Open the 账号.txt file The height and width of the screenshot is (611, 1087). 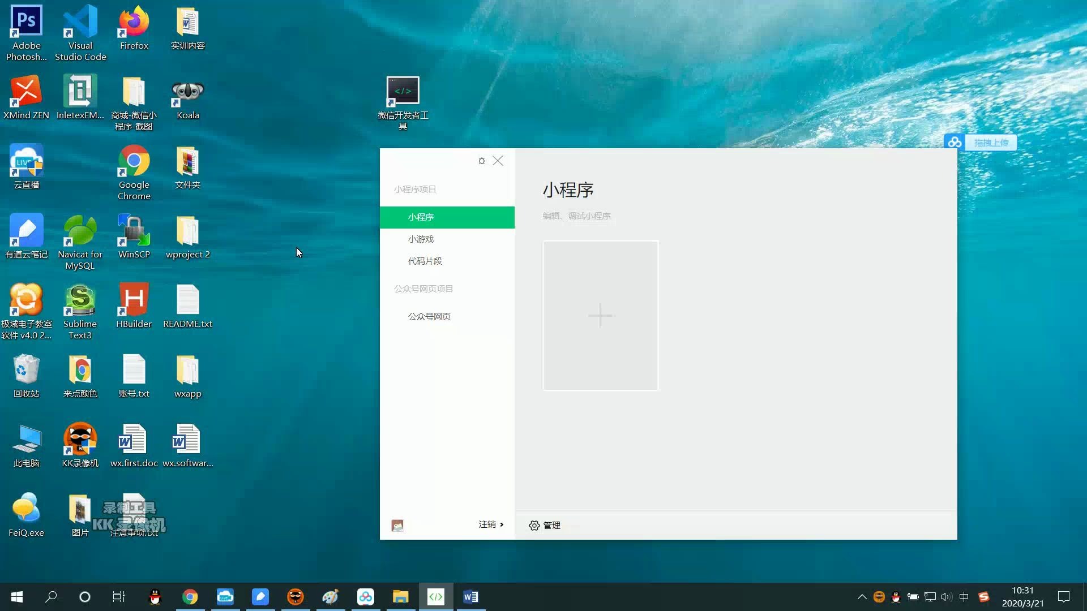tap(134, 376)
